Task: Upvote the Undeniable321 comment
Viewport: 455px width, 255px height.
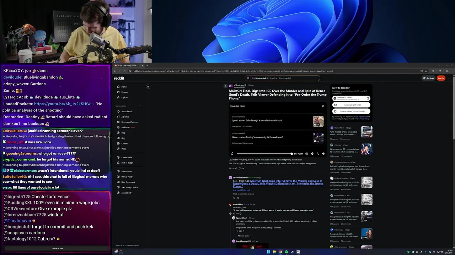Action: click(x=234, y=214)
